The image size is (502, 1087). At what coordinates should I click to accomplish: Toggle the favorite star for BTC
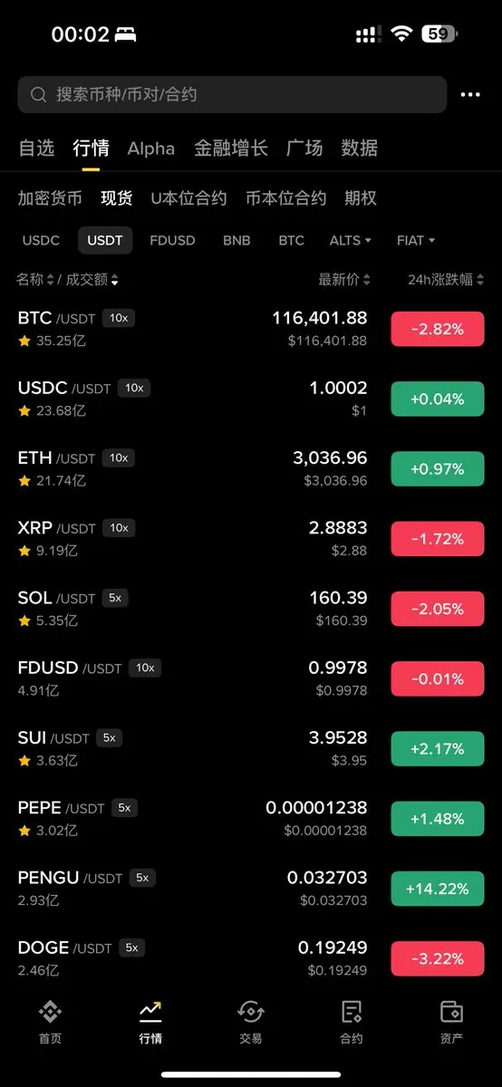[24, 341]
